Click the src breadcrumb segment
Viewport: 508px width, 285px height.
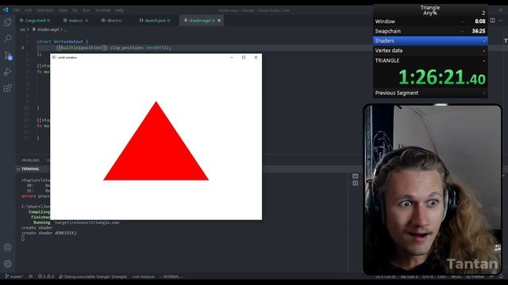23,29
